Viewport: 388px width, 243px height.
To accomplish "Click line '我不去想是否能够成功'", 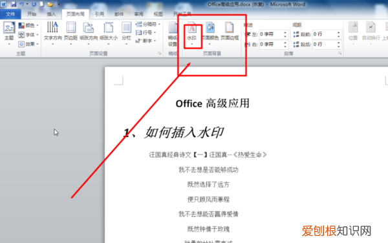I will 208,170.
